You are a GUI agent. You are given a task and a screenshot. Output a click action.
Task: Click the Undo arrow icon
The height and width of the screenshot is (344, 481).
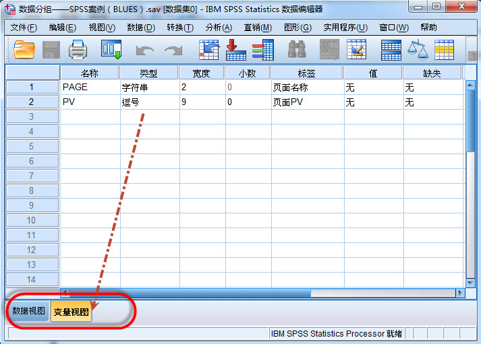(x=145, y=50)
